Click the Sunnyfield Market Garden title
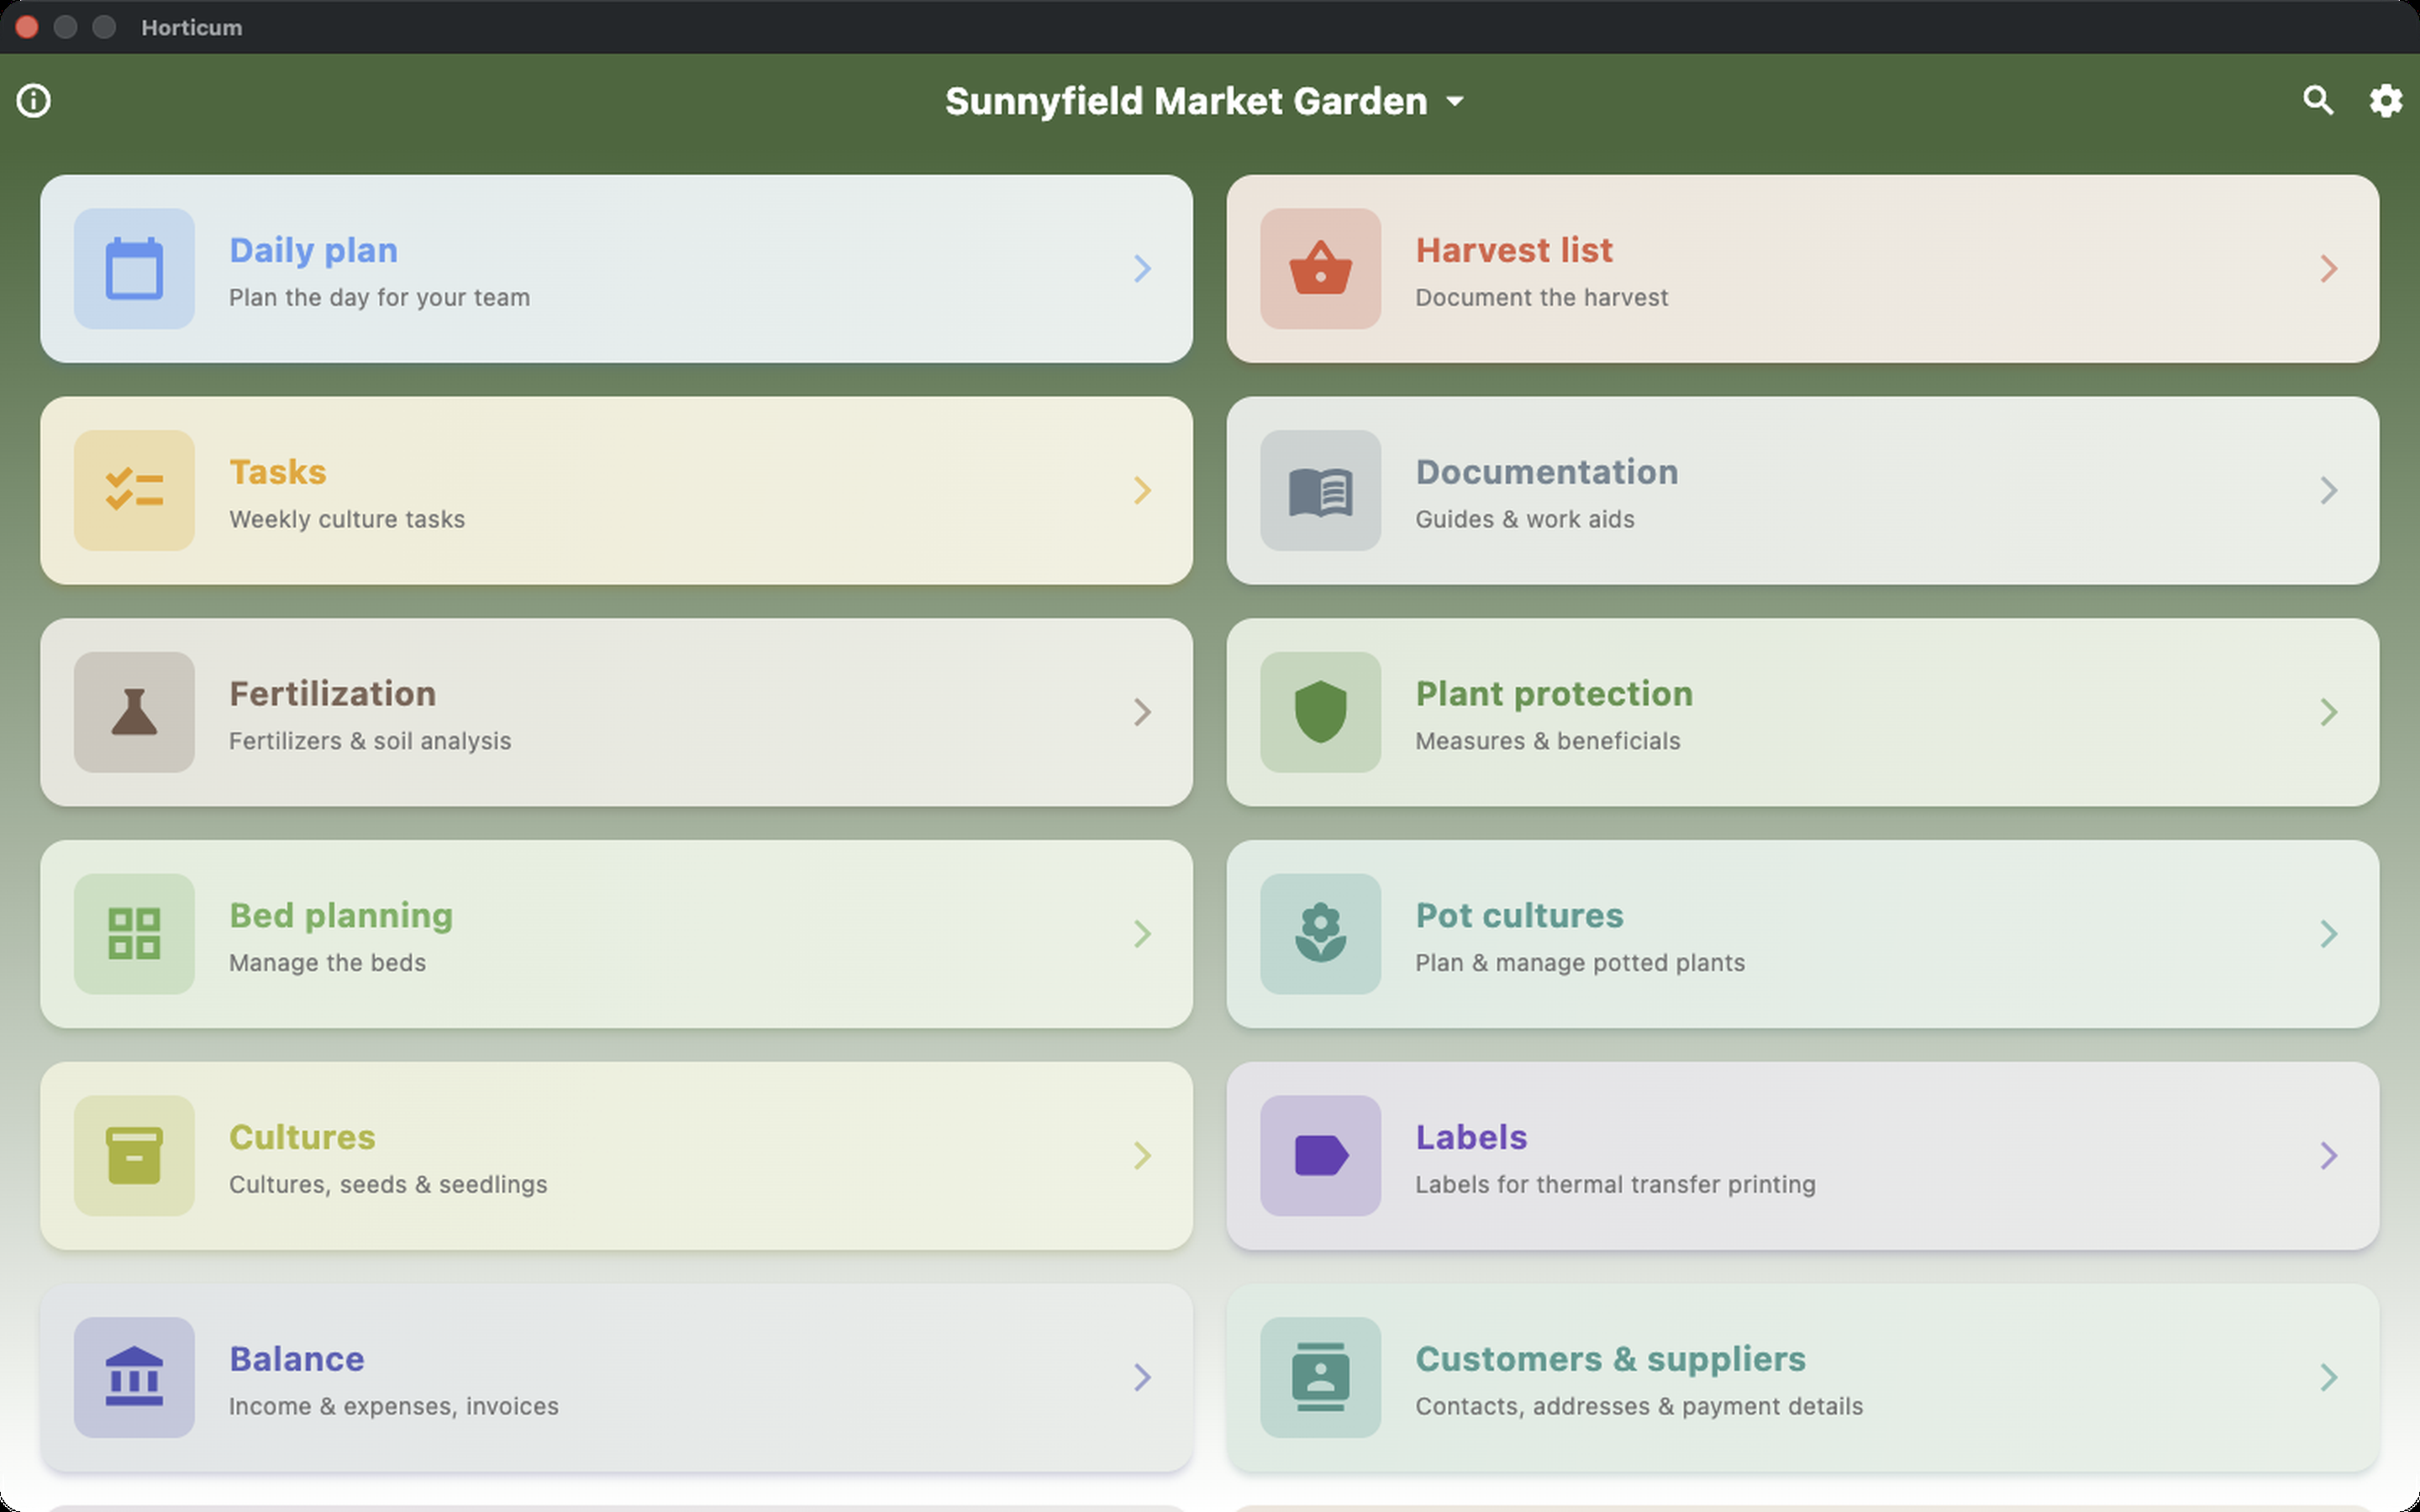Viewport: 2420px width, 1512px height. (x=1186, y=101)
